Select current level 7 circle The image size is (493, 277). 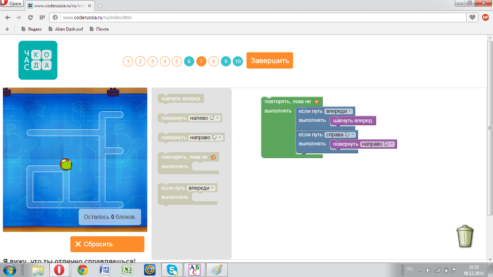tap(201, 62)
